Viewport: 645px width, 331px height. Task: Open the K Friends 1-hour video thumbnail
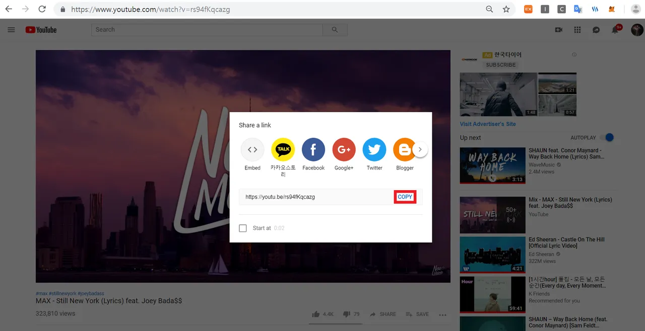click(492, 295)
